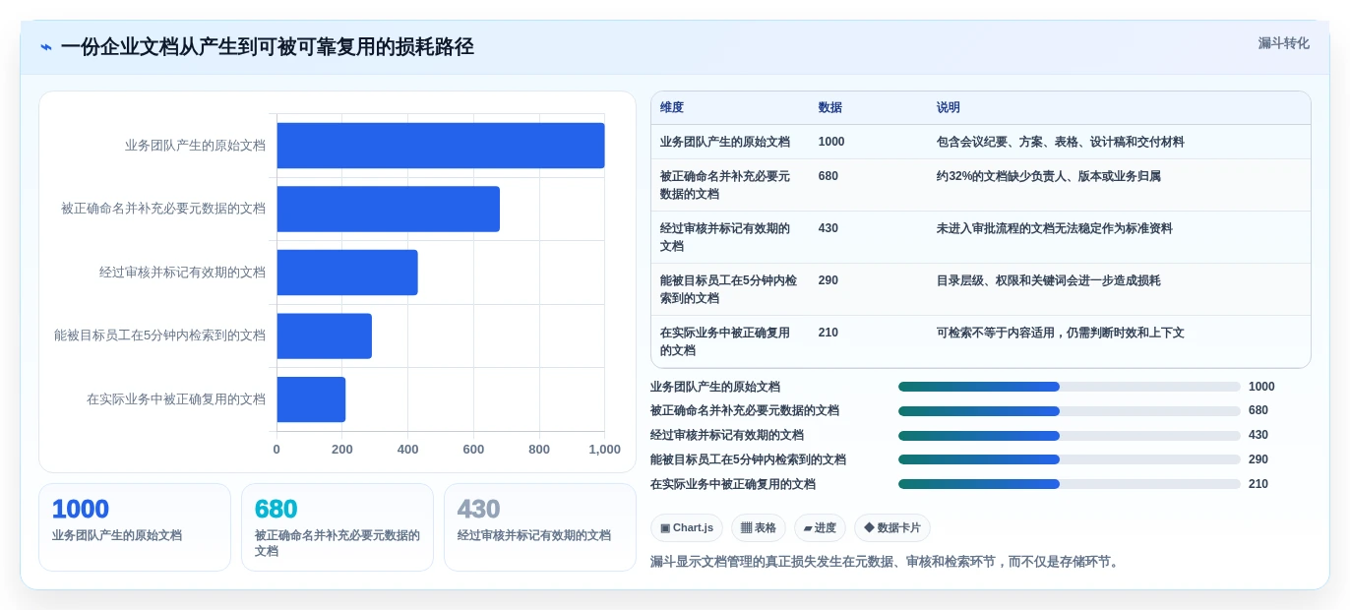Click the x-axis label 400
Image resolution: width=1350 pixels, height=610 pixels.
(407, 450)
